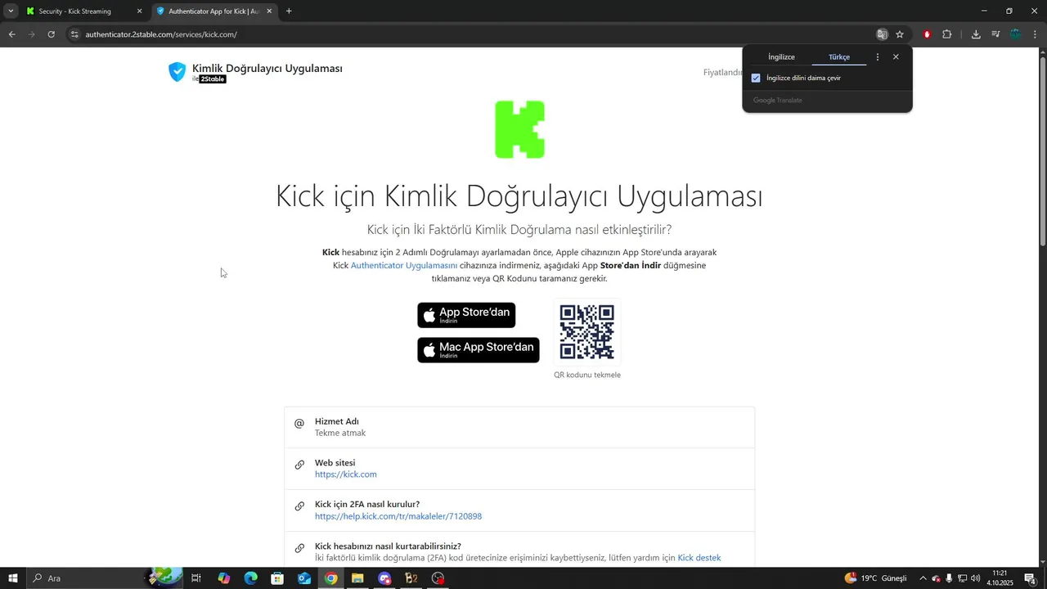The width and height of the screenshot is (1047, 589).
Task: Open a new tab with the plus icon
Action: [x=289, y=11]
